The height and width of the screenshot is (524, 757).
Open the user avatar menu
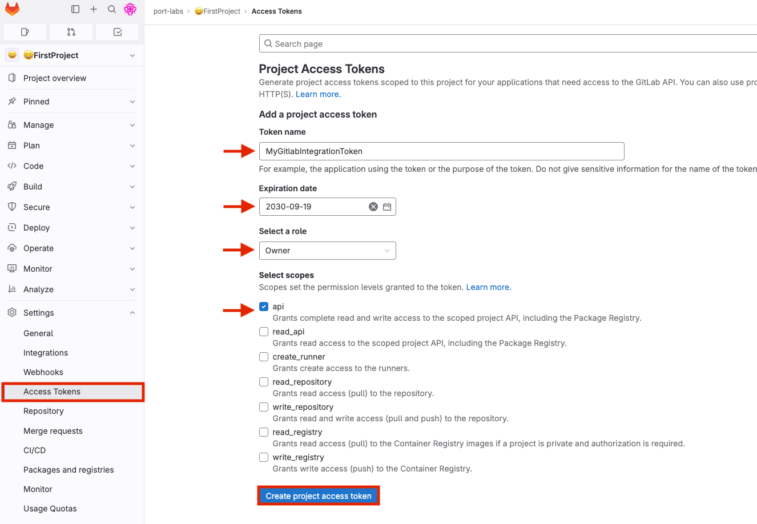130,9
